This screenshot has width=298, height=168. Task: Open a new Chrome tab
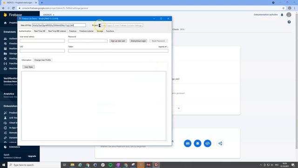point(42,3)
